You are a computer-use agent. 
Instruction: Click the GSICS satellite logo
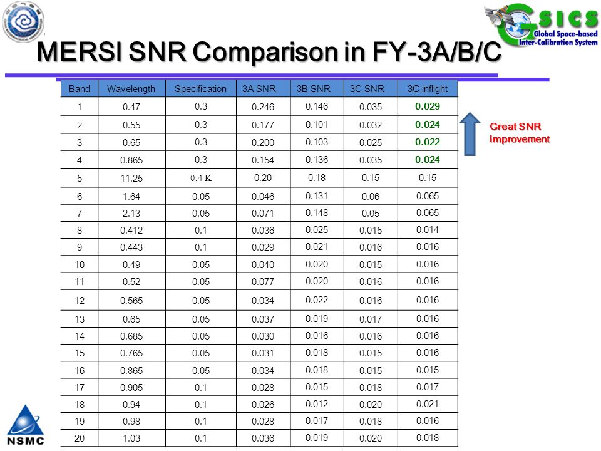click(541, 24)
